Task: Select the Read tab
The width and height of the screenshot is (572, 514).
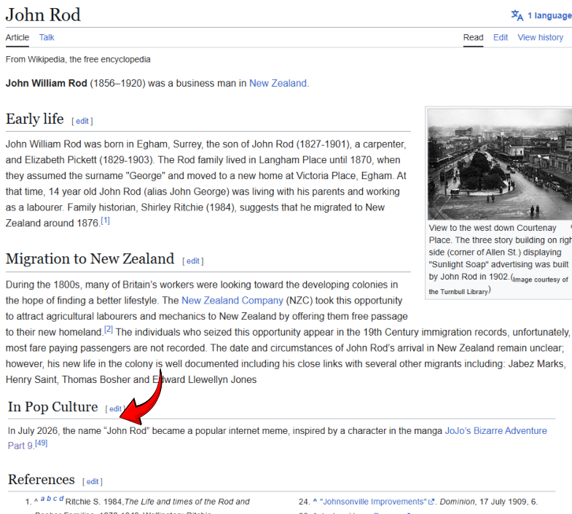Action: [x=473, y=38]
